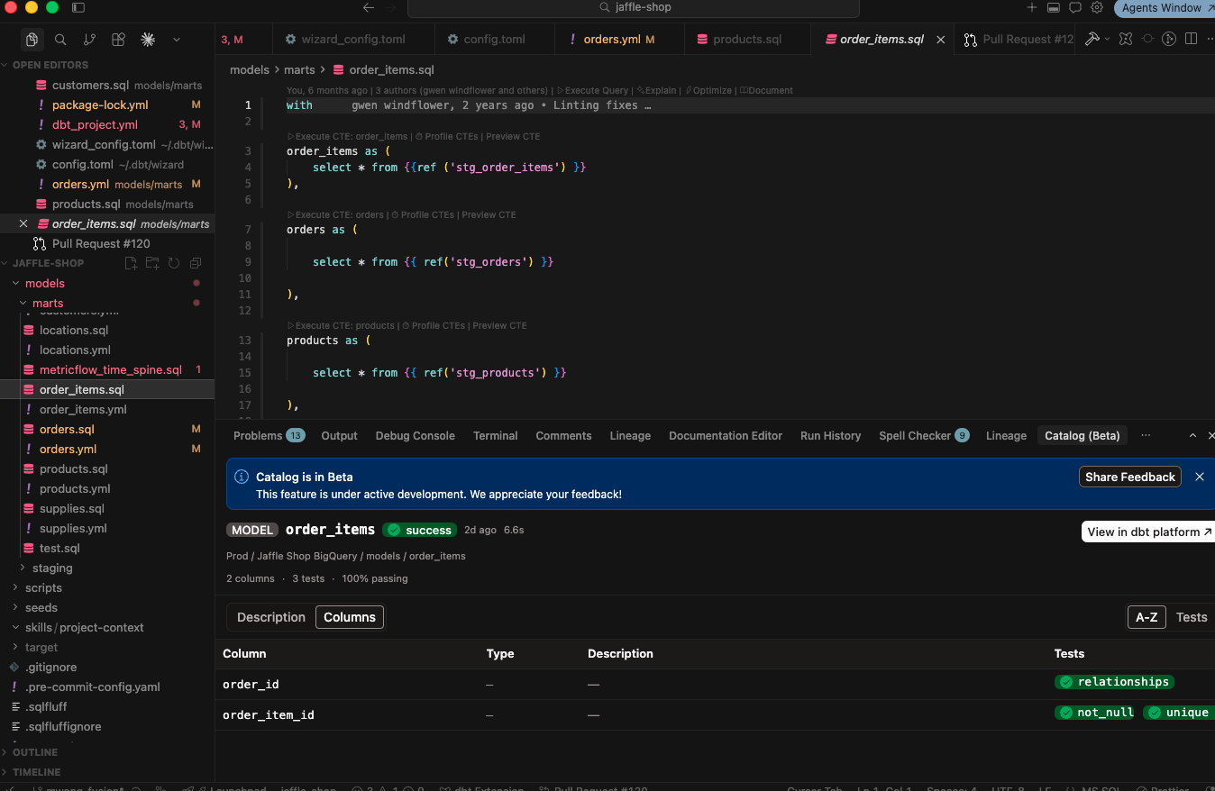Go back with the left arrow
This screenshot has width=1215, height=791.
point(368,7)
